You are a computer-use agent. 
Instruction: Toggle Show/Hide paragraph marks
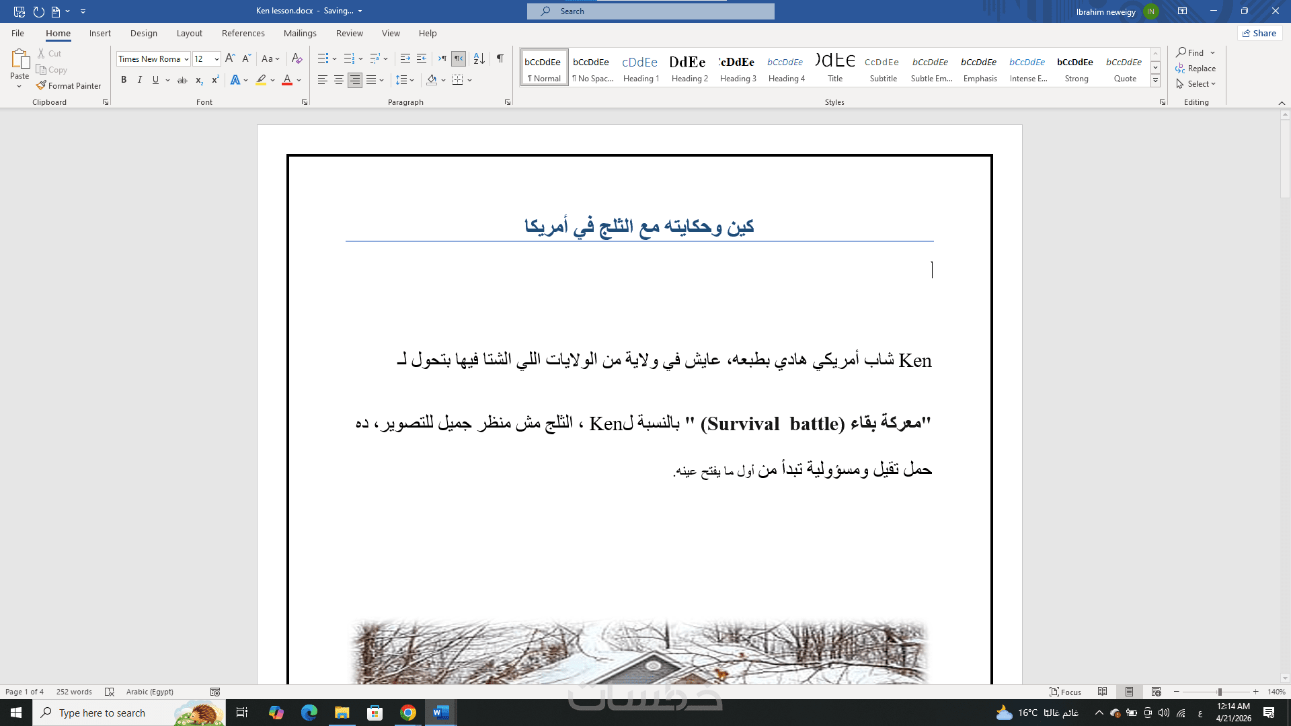click(500, 58)
